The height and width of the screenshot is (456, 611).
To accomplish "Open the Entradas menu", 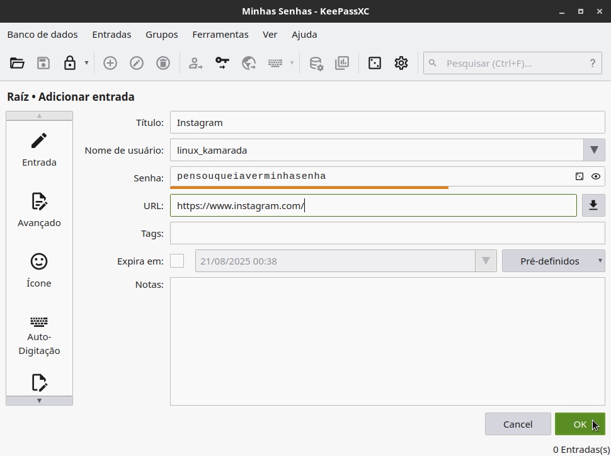I will click(x=111, y=35).
